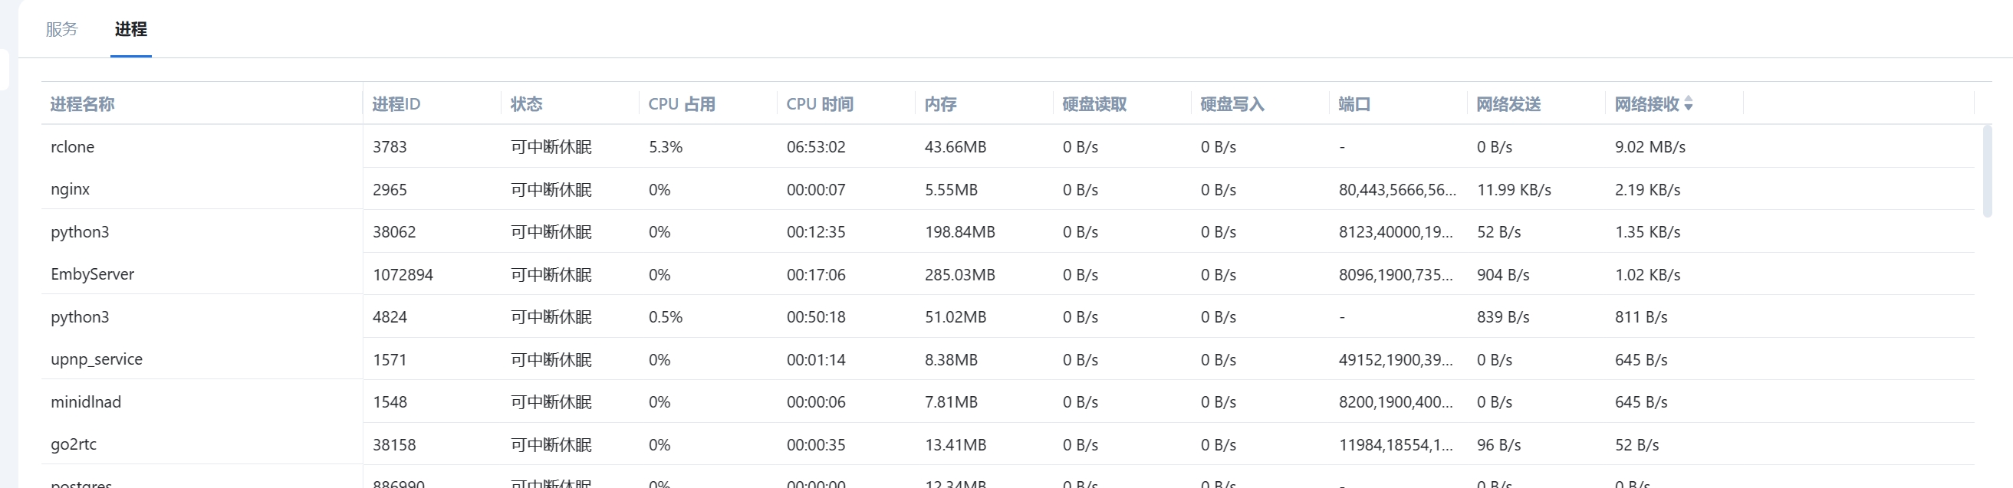Select python3 process with ID 38062
Viewport: 2013px width, 488px height.
pyautogui.click(x=80, y=232)
